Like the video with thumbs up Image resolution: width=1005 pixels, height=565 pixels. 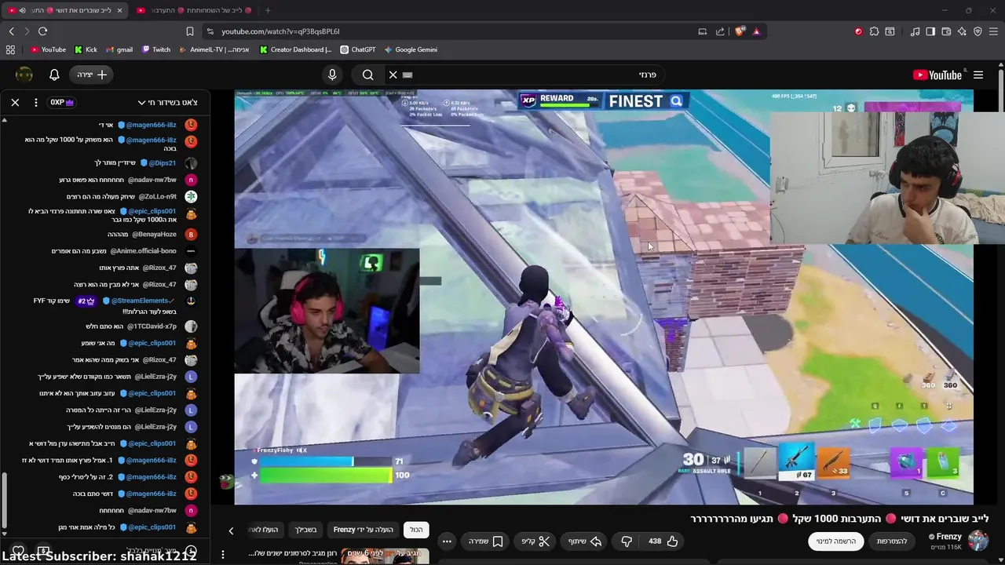click(x=663, y=541)
